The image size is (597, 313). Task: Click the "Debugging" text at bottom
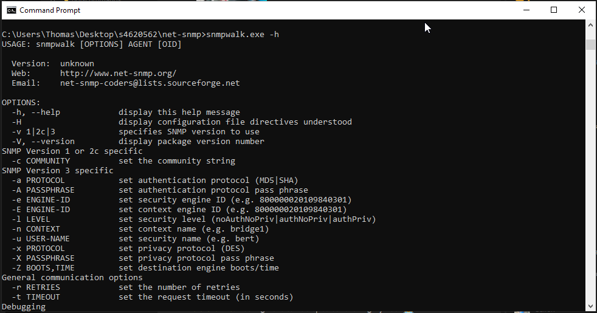pyautogui.click(x=24, y=307)
